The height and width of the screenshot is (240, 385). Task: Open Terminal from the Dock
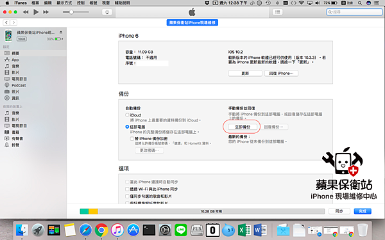click(149, 230)
